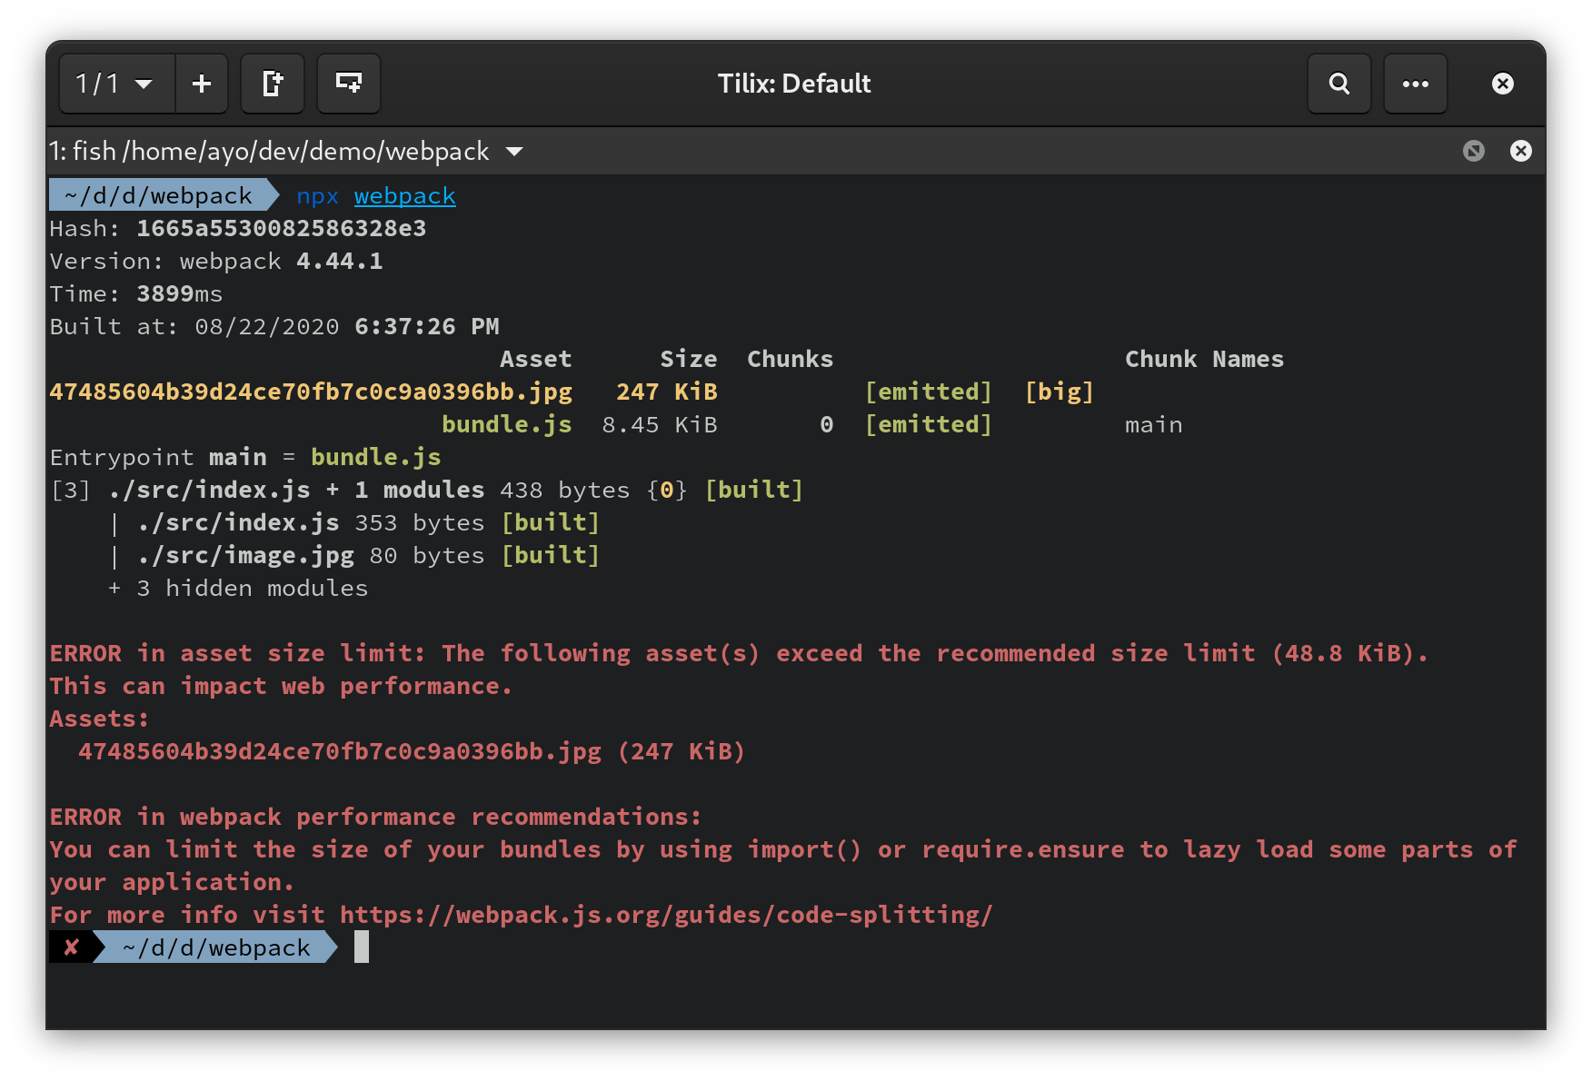The height and width of the screenshot is (1081, 1592).
Task: Add a new session with plus button
Action: click(x=202, y=84)
